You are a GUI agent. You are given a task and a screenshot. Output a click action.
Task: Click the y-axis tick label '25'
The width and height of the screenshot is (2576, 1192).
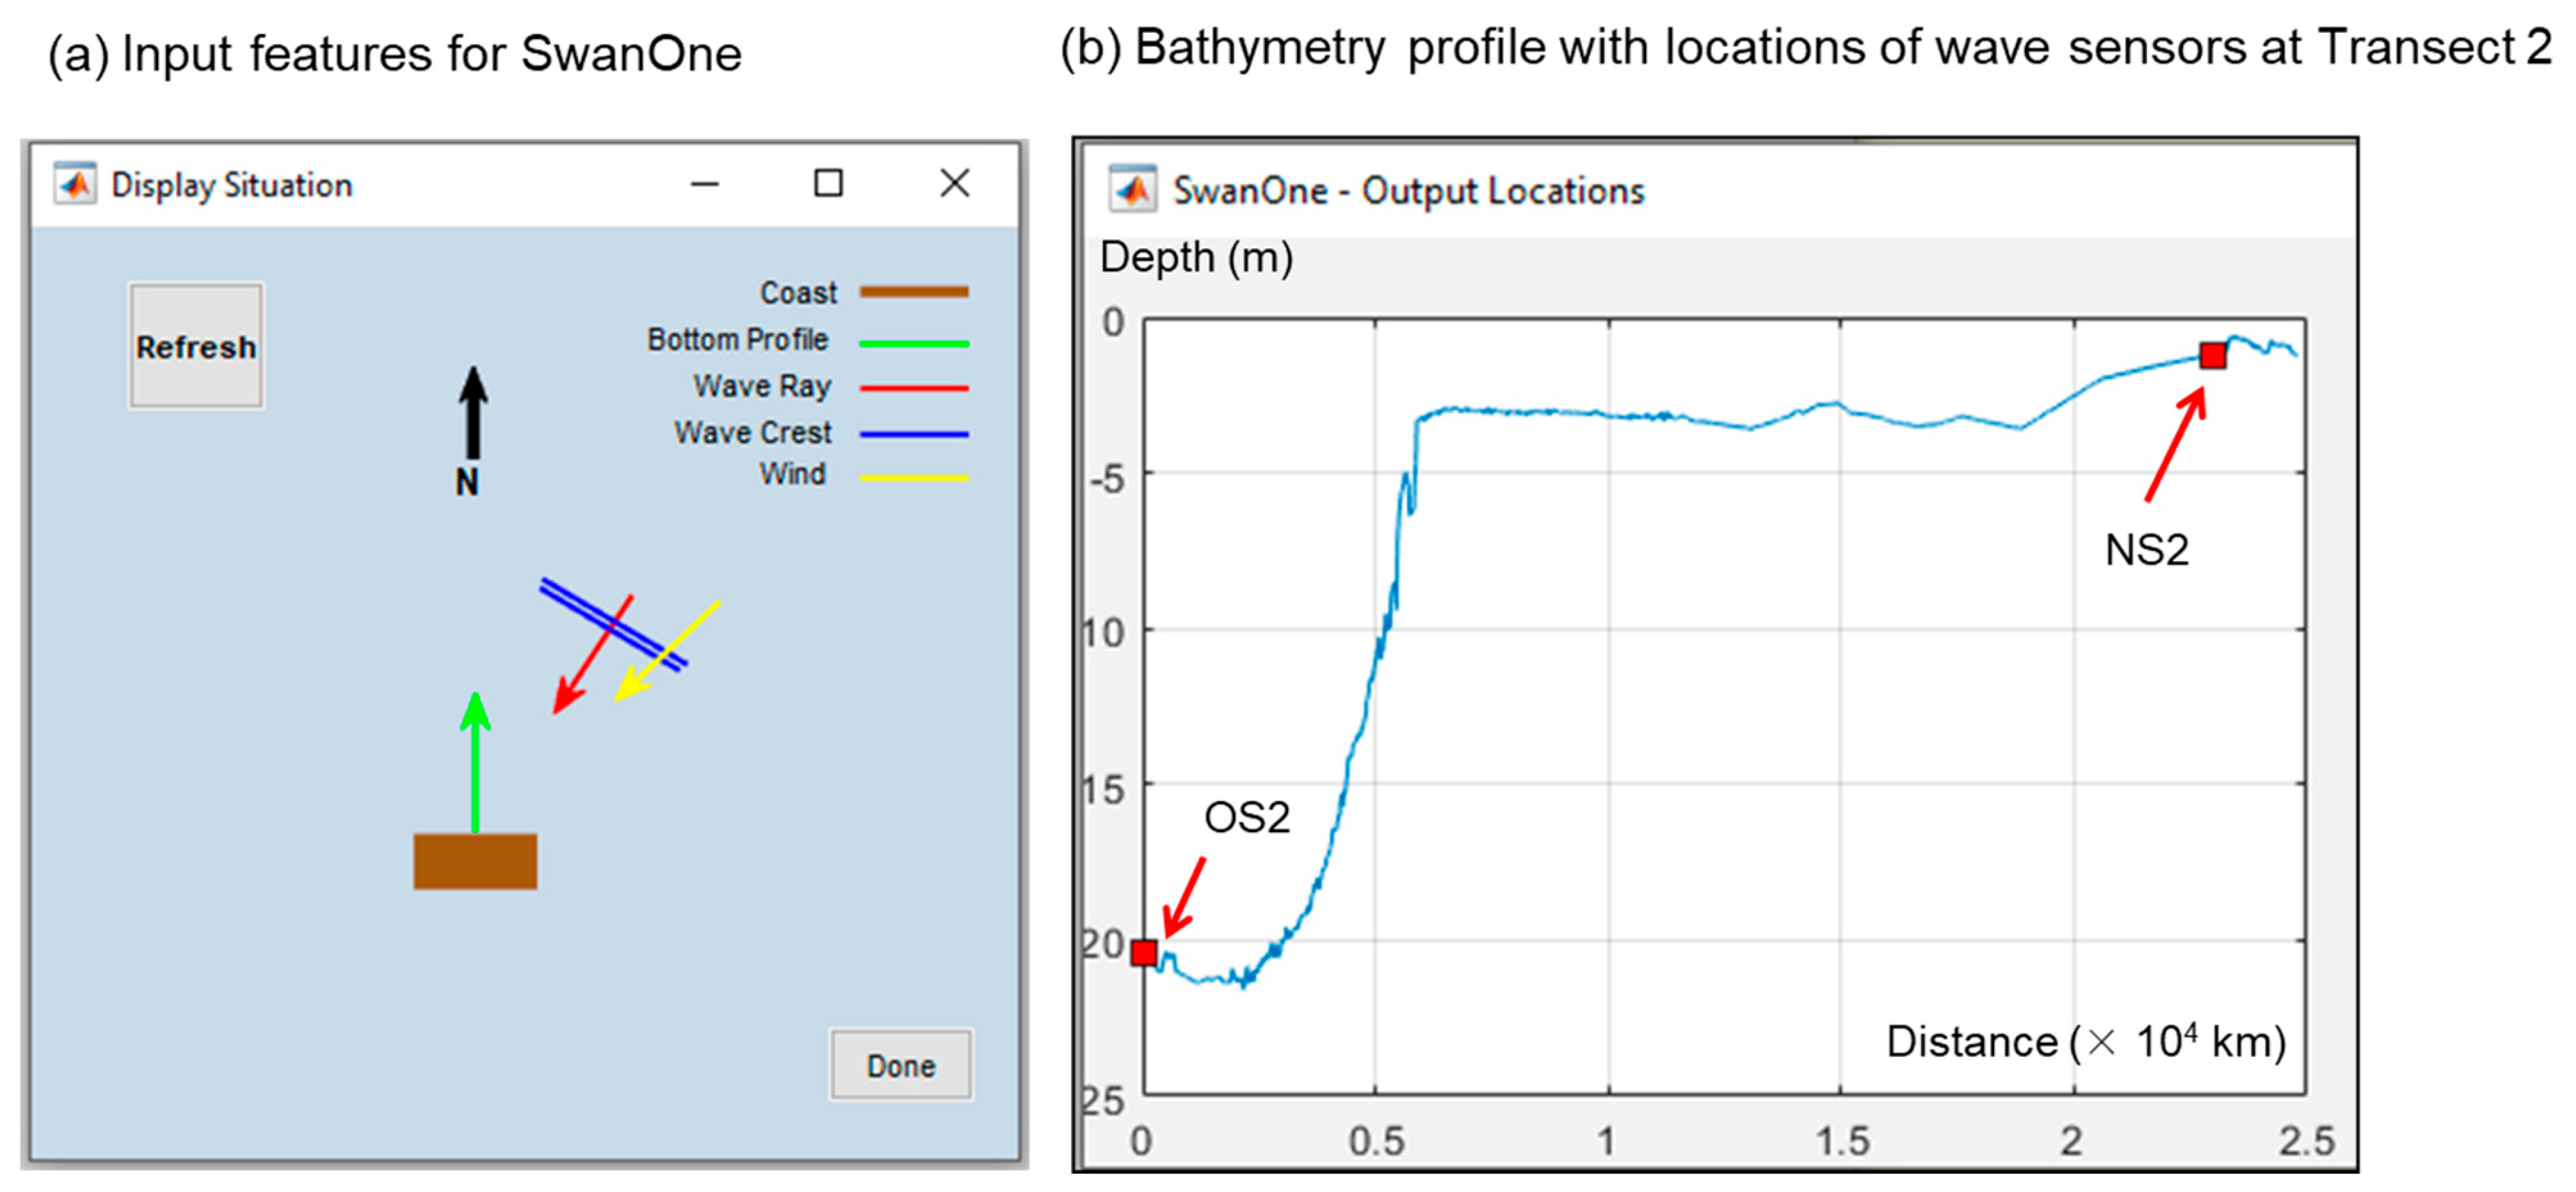pos(1103,1101)
